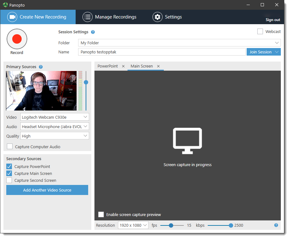Click the Panopto logo in title bar

(x=5, y=5)
